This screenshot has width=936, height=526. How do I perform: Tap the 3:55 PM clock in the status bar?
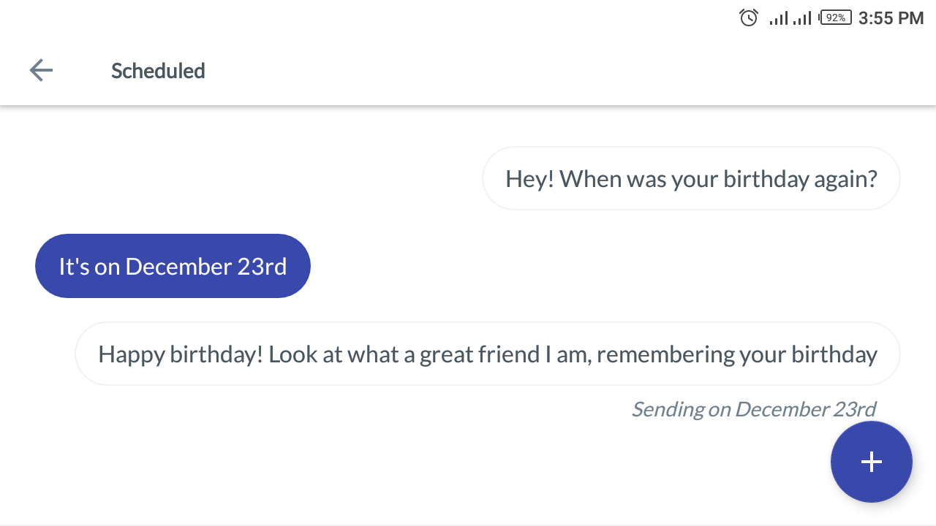[891, 18]
